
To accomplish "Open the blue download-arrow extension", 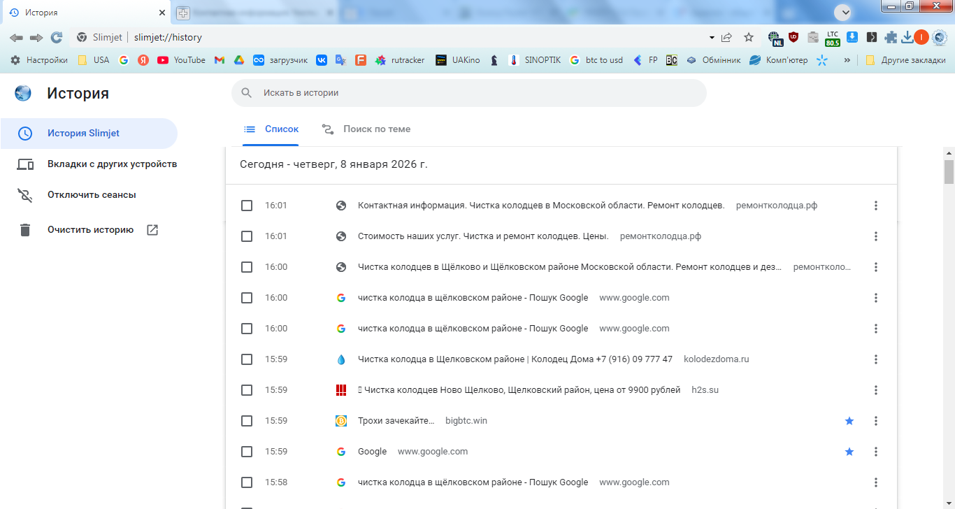I will click(x=852, y=38).
